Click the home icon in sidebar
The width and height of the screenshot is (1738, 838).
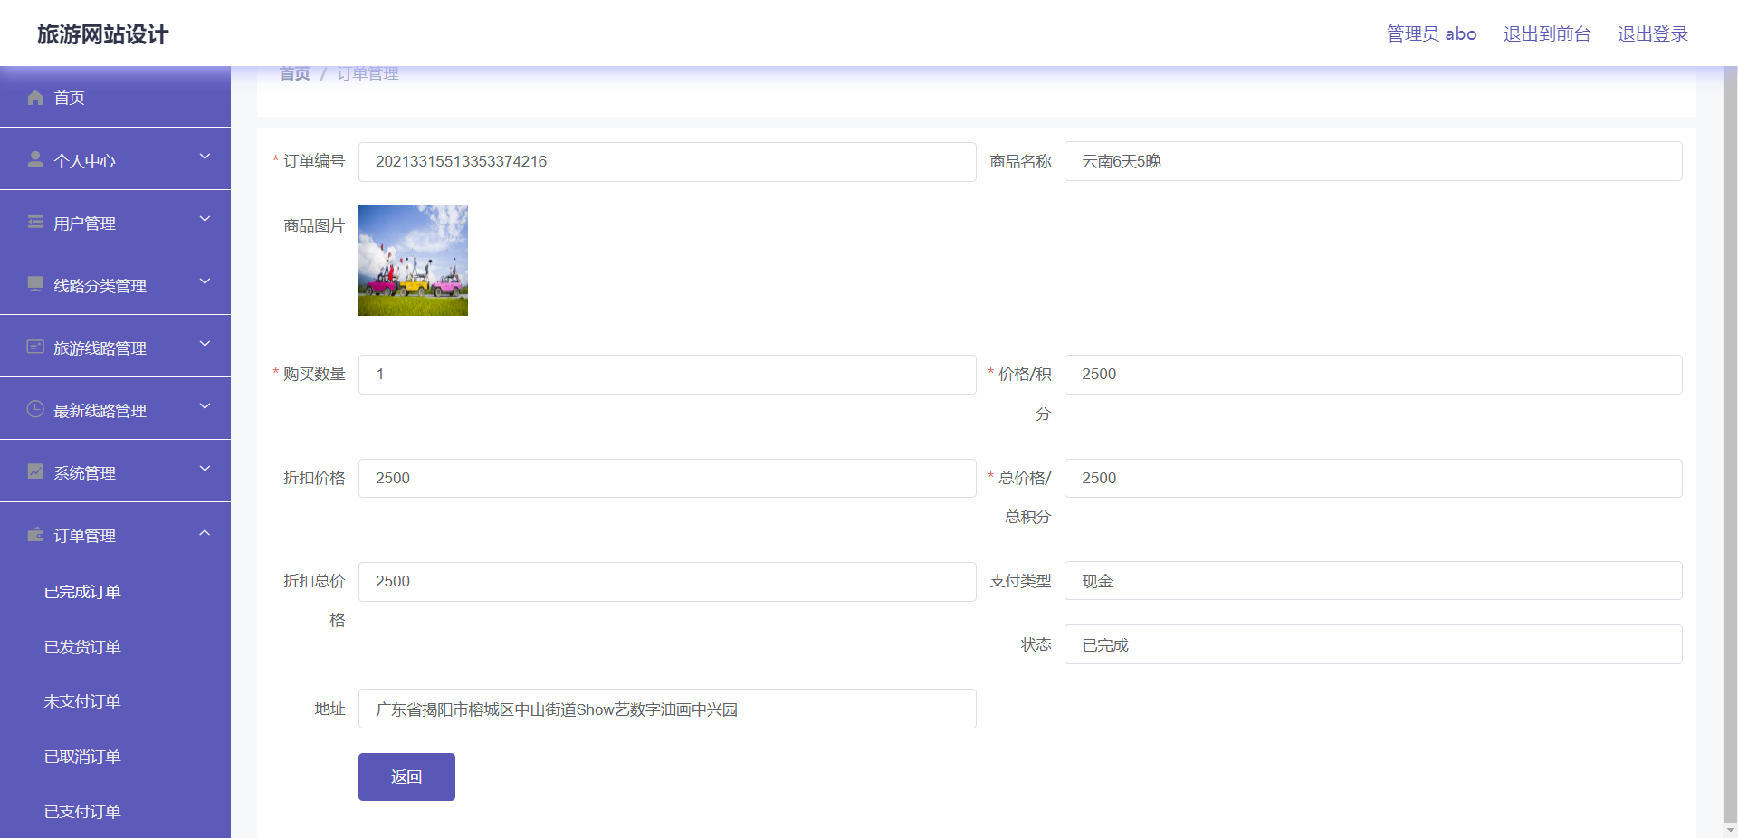[35, 98]
